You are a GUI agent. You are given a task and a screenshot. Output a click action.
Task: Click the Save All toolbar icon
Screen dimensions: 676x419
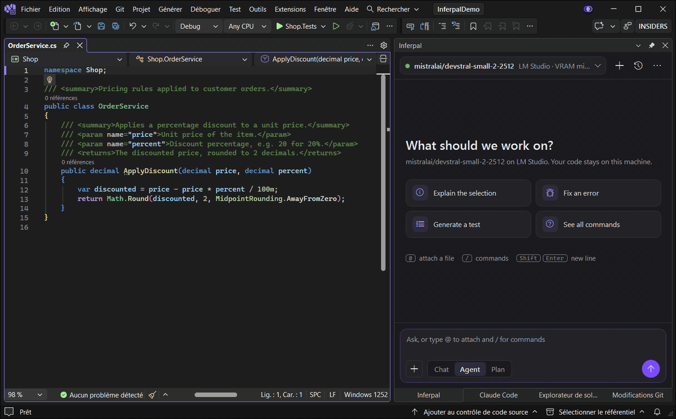pos(115,26)
